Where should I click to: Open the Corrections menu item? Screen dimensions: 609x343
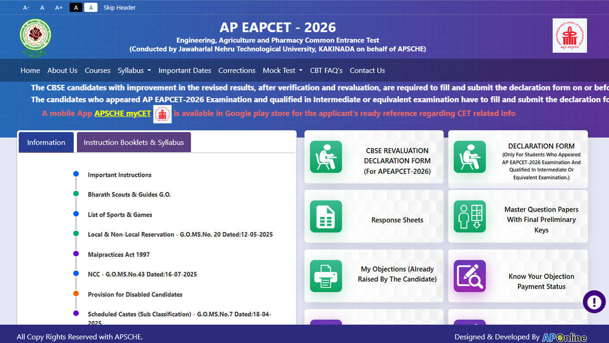[x=237, y=71]
